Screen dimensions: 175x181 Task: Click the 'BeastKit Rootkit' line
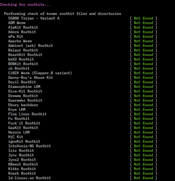[25, 55]
